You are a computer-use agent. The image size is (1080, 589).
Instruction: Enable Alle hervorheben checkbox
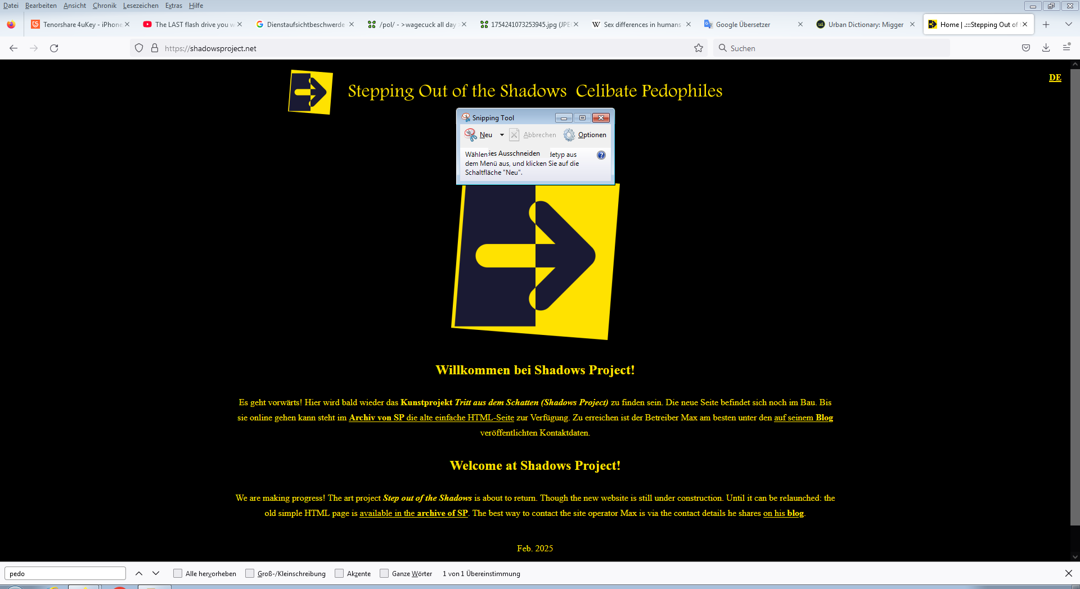[178, 573]
